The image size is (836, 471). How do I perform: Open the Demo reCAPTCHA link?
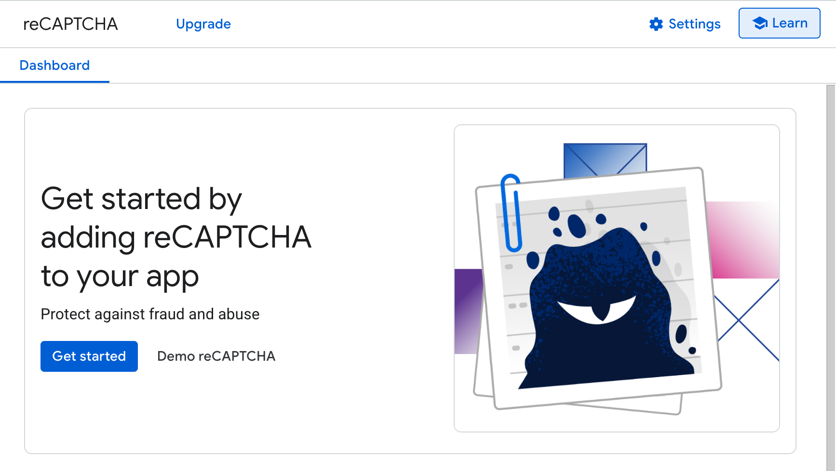[216, 356]
